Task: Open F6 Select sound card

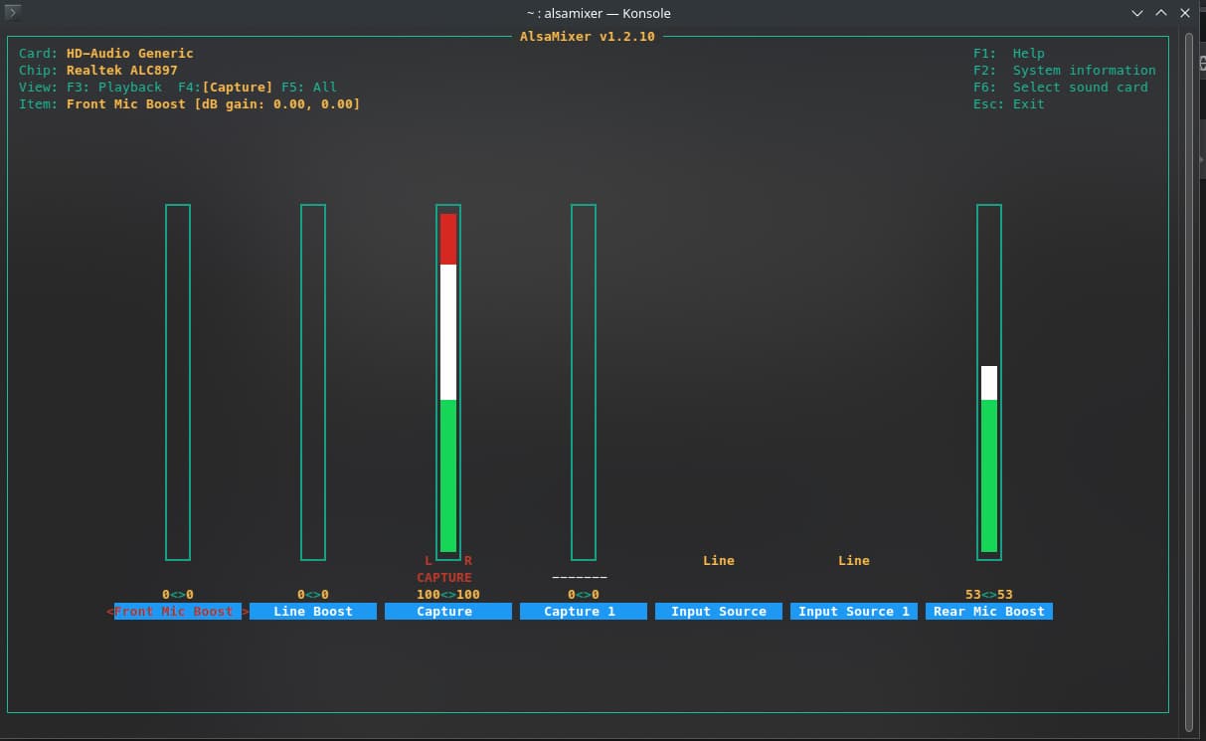Action: (1060, 88)
